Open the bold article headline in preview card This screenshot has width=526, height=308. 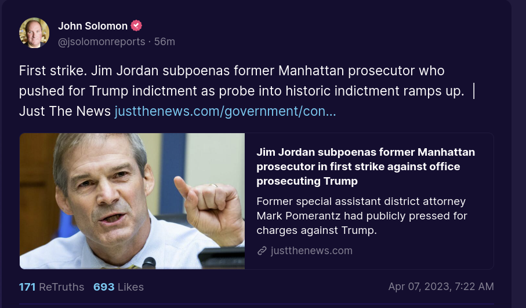(365, 167)
